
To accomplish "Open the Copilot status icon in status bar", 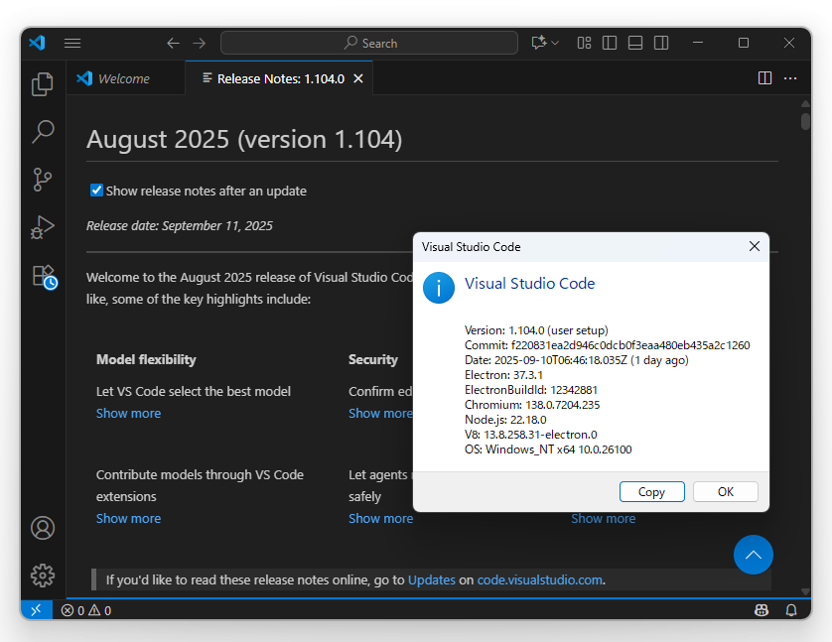I will click(761, 609).
